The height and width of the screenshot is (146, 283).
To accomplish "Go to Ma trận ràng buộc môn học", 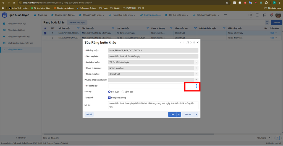I will (x=21, y=43).
